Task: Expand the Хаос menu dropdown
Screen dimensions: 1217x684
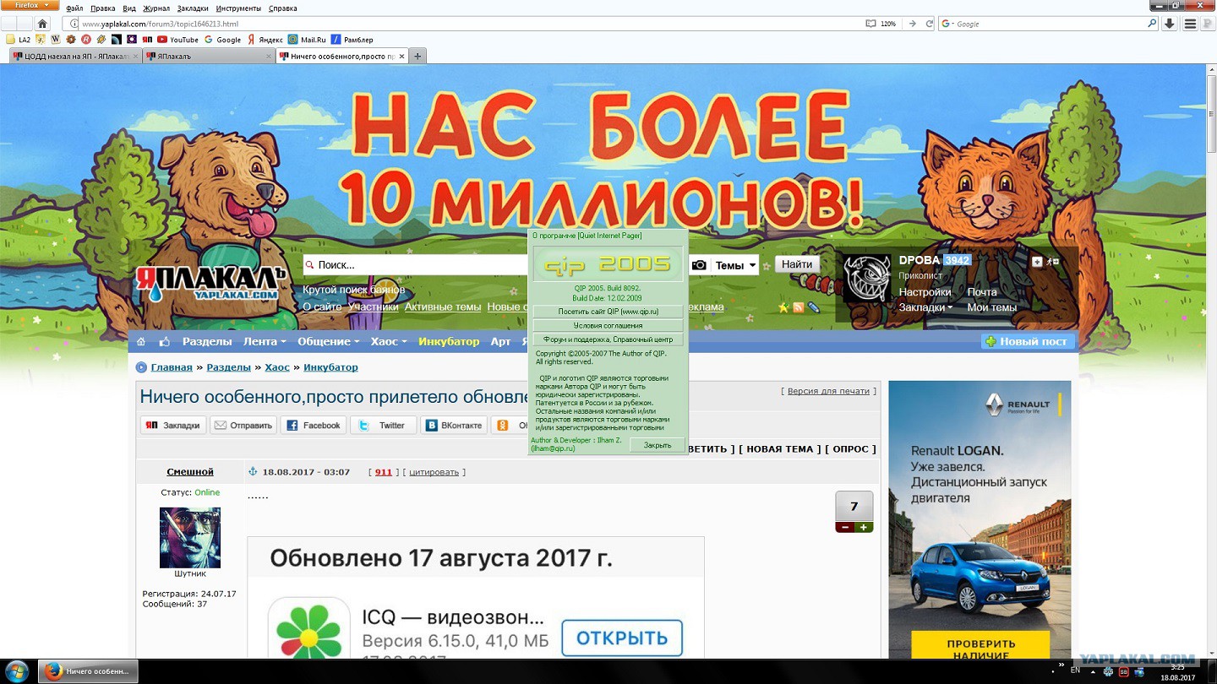Action: click(389, 341)
